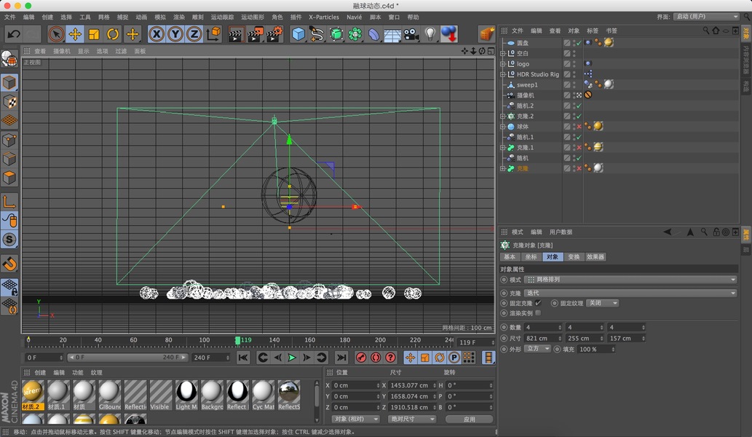Click the 应用 apply button
Viewport: 752px width, 437px height.
tap(469, 419)
